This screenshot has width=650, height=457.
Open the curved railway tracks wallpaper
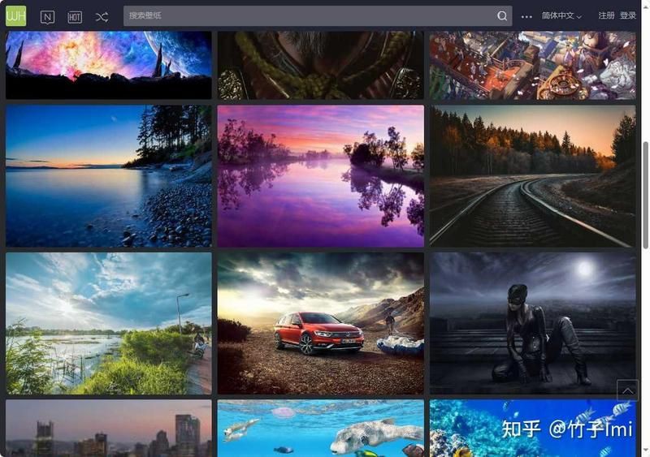tap(532, 176)
